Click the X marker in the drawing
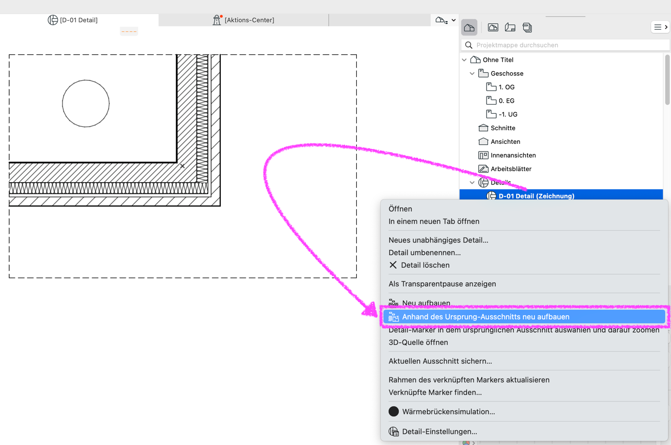Image resolution: width=671 pixels, height=445 pixels. 183,166
